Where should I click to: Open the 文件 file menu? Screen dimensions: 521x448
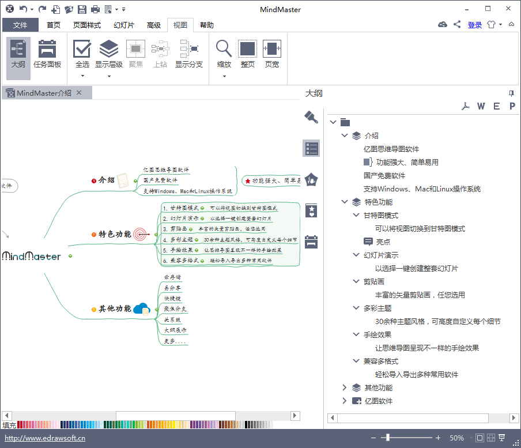pyautogui.click(x=20, y=25)
